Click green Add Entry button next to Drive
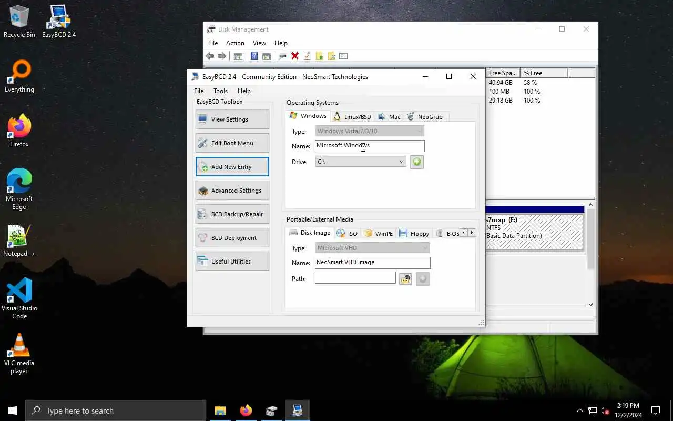The height and width of the screenshot is (421, 673). coord(416,162)
